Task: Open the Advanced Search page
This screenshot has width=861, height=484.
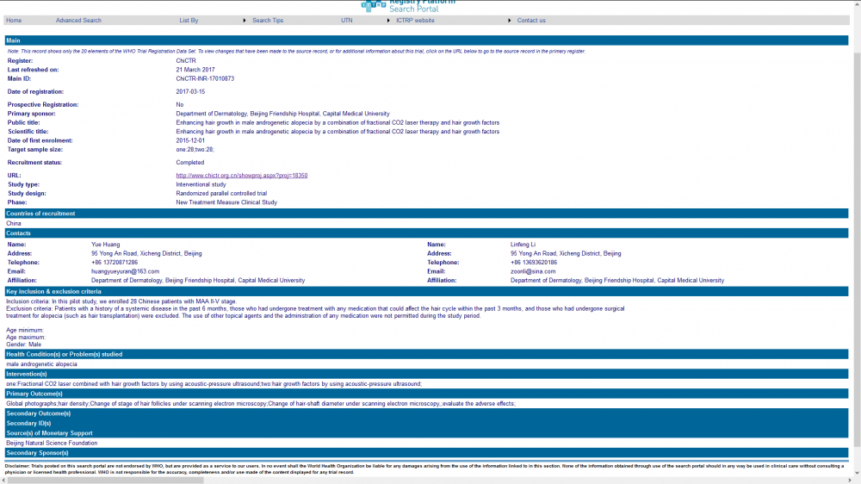Action: click(x=78, y=20)
